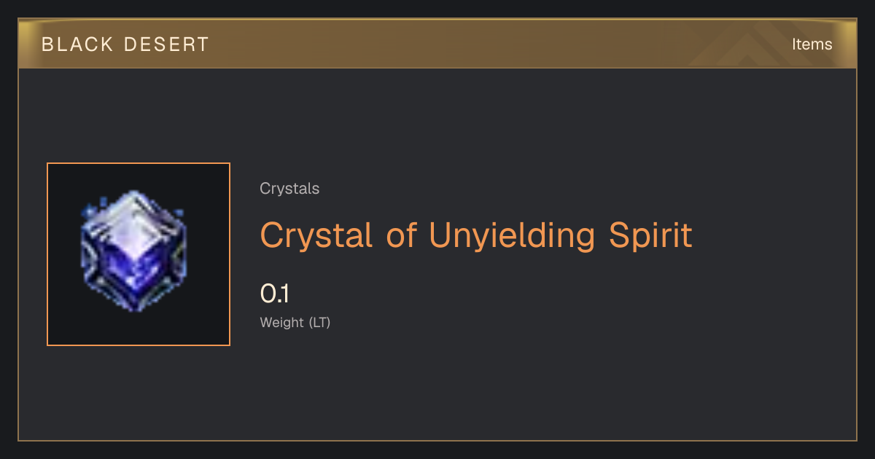This screenshot has width=875, height=459.
Task: Click the (LT) unit text
Action: click(x=319, y=322)
